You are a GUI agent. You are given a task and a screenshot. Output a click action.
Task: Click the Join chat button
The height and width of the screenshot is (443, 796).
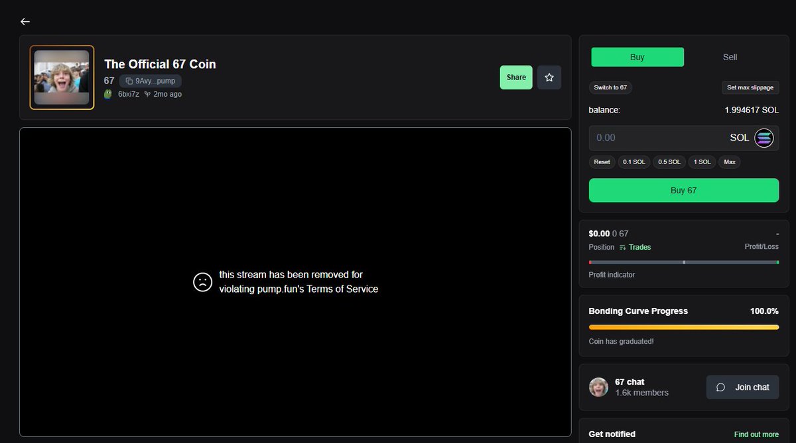point(742,387)
